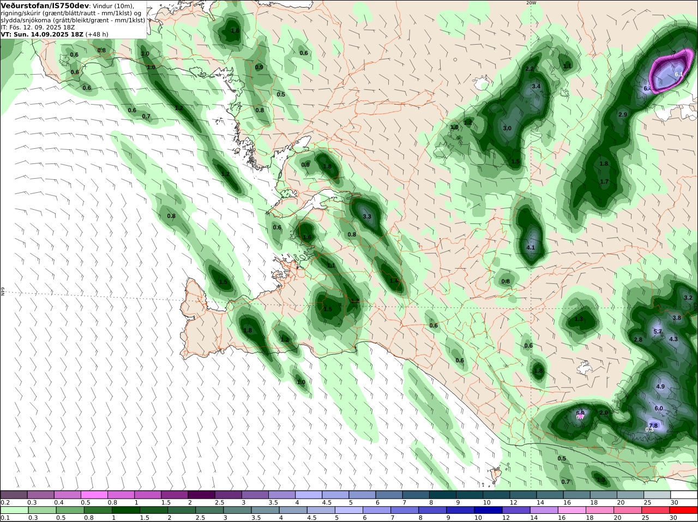Click the rain legend swatch between 0.3 and 0.5

(x=41, y=510)
